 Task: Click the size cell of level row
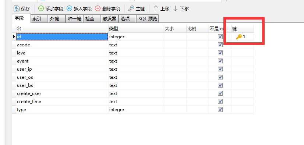[175, 53]
